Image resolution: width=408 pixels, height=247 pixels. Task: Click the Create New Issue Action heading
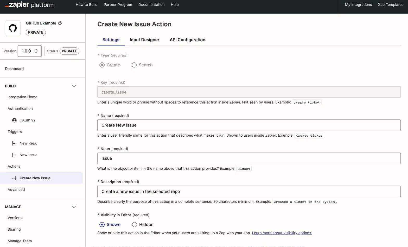134,24
